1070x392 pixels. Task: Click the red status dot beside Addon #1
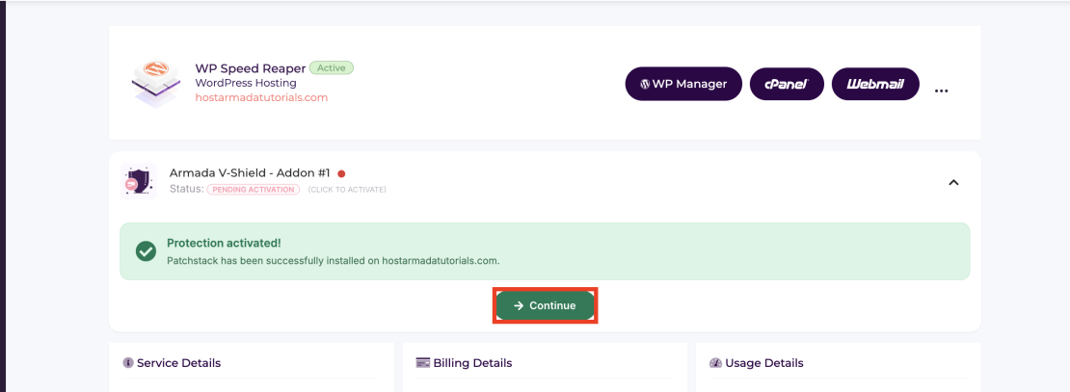[341, 173]
